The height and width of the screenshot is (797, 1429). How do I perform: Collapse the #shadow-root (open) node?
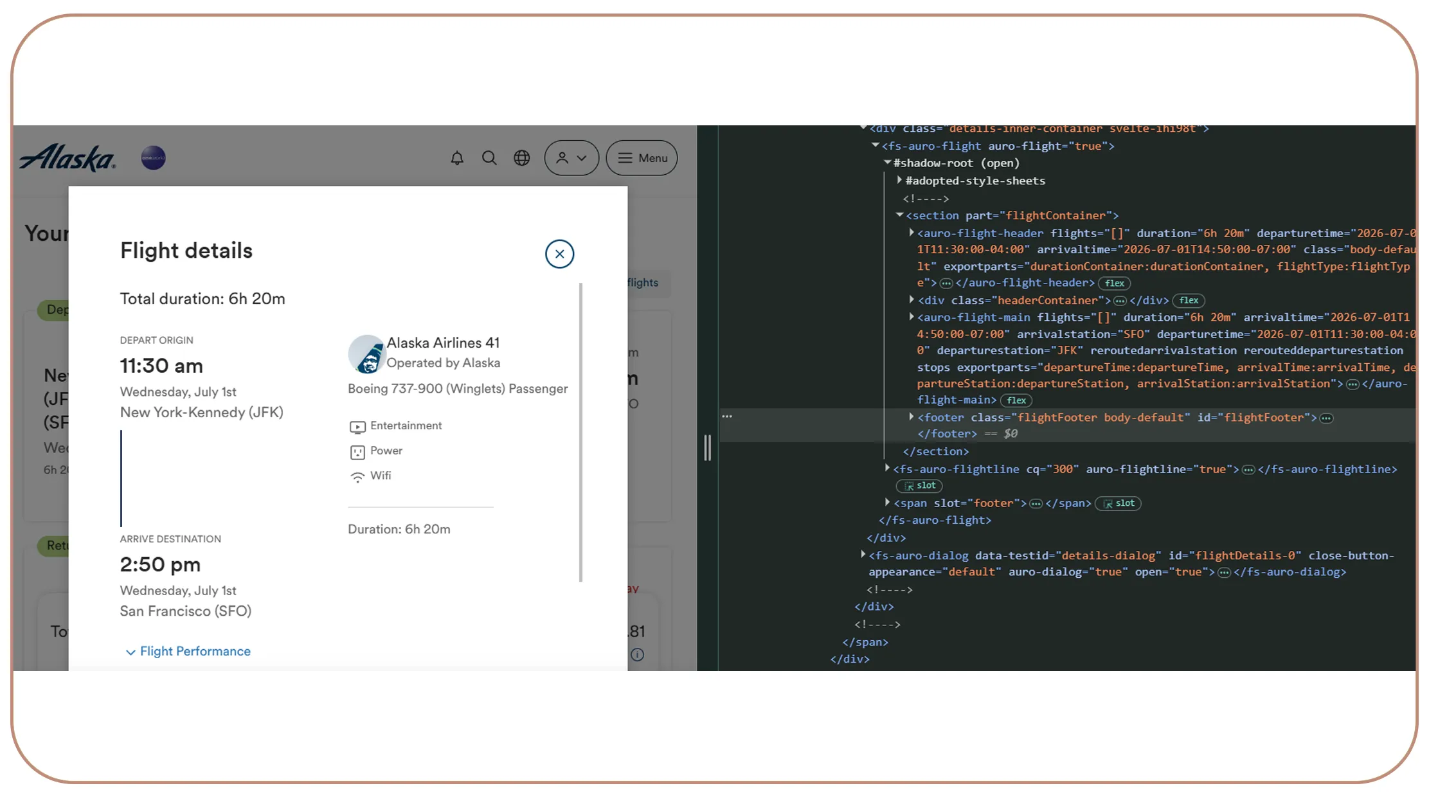[x=887, y=162]
